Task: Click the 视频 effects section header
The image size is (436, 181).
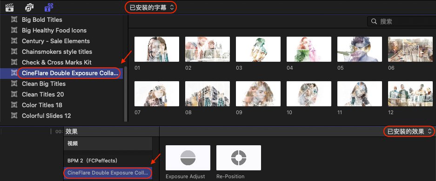Action: click(108, 143)
